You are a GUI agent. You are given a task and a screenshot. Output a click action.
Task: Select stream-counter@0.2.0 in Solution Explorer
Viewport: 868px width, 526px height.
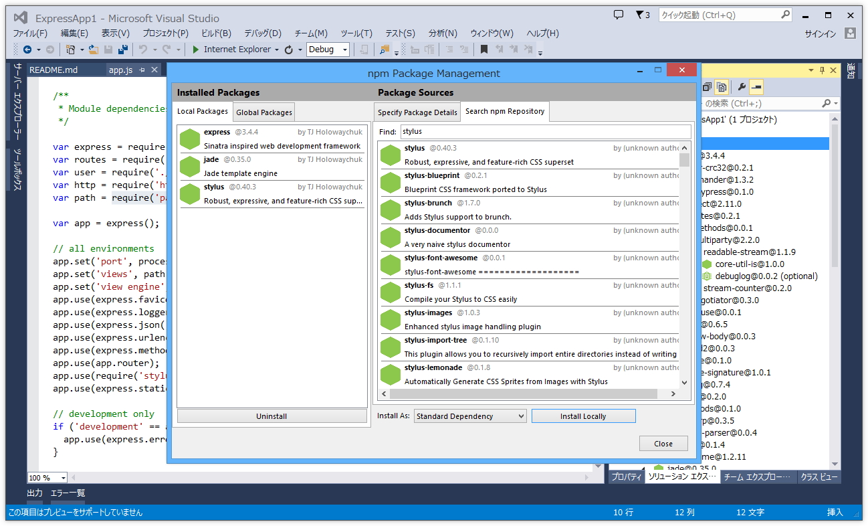(x=747, y=288)
